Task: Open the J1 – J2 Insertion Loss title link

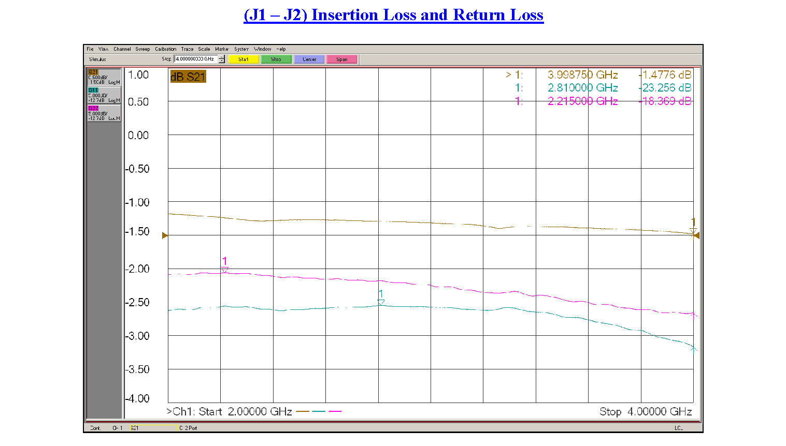Action: tap(393, 15)
